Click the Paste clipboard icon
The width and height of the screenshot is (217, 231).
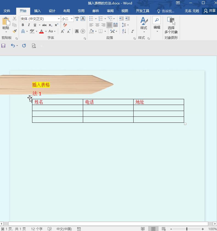click(6, 21)
